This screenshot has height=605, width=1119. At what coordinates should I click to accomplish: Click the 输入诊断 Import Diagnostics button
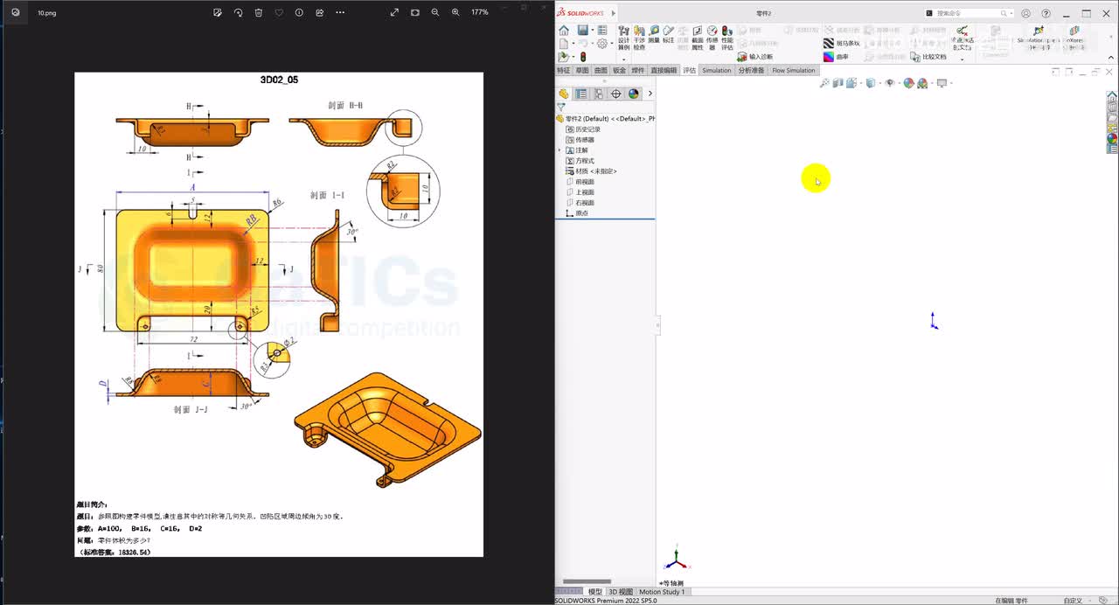pyautogui.click(x=755, y=57)
